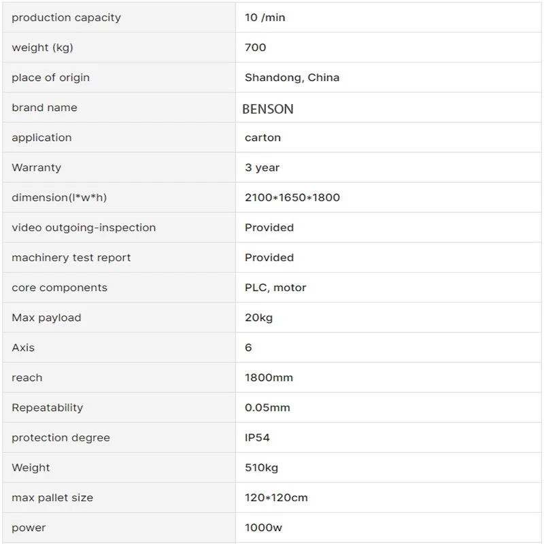Click the Repeatability value 0.05mm

tap(267, 407)
